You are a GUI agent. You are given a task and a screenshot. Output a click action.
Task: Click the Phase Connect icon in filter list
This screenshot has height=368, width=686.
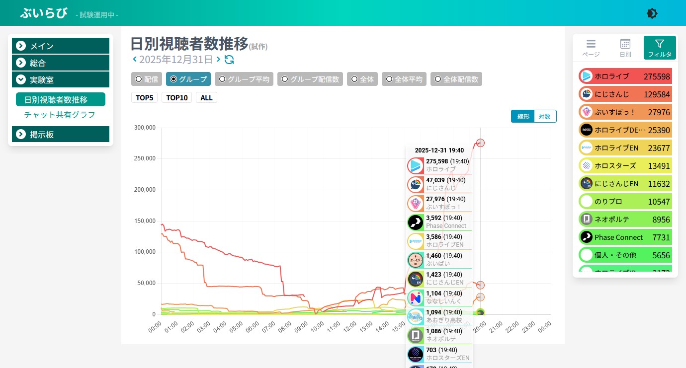(x=587, y=237)
